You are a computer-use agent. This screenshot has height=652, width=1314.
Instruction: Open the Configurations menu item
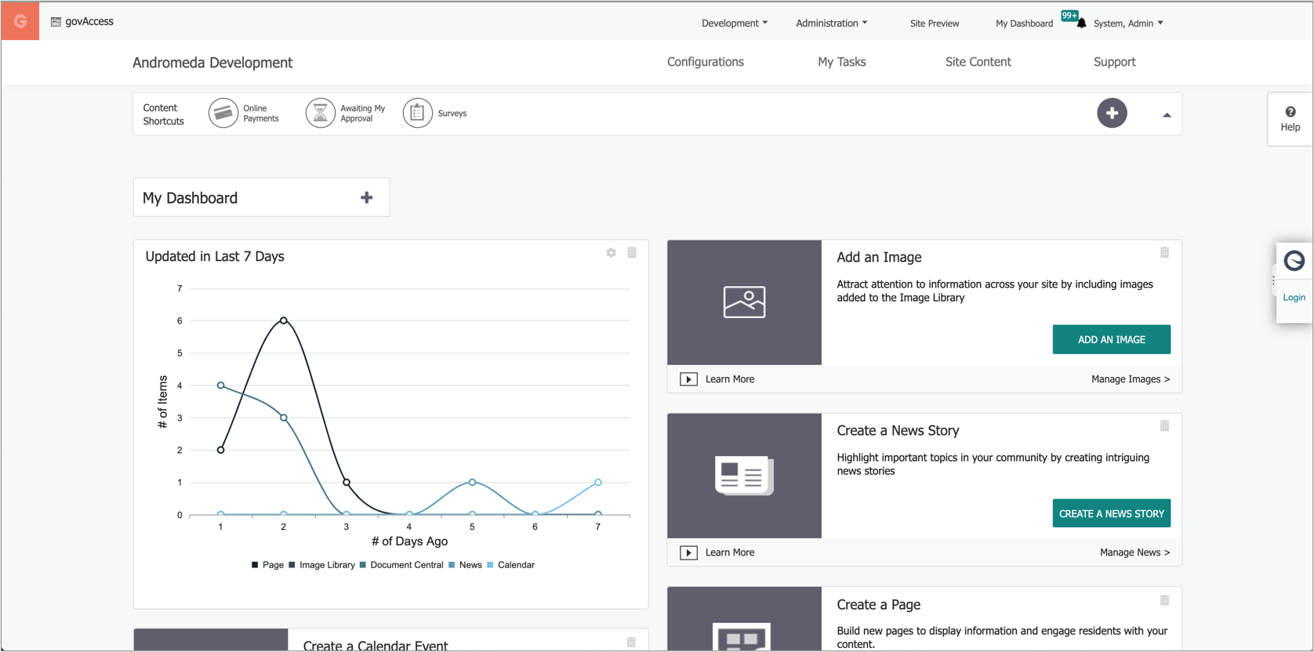705,62
